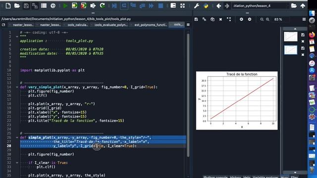Continue execution debug icon
The width and height of the screenshot is (317, 178).
click(x=151, y=5)
